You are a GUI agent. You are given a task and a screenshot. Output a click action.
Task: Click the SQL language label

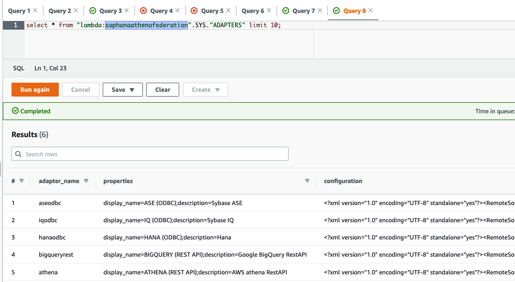tap(19, 68)
